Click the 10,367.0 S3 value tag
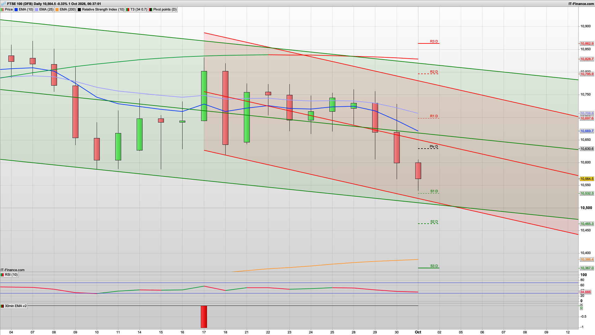 tap(587, 268)
